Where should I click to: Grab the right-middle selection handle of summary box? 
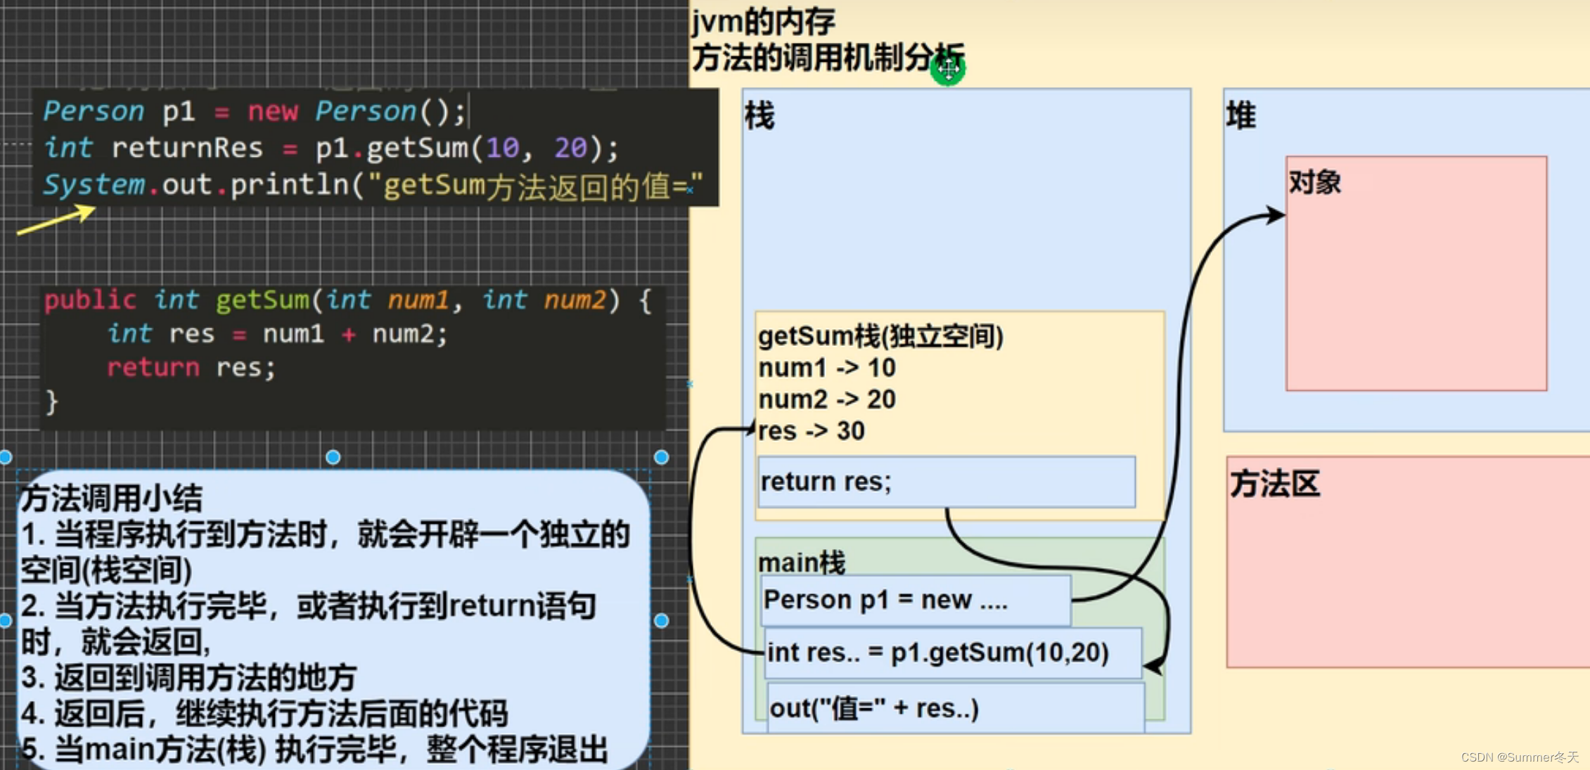click(x=661, y=621)
